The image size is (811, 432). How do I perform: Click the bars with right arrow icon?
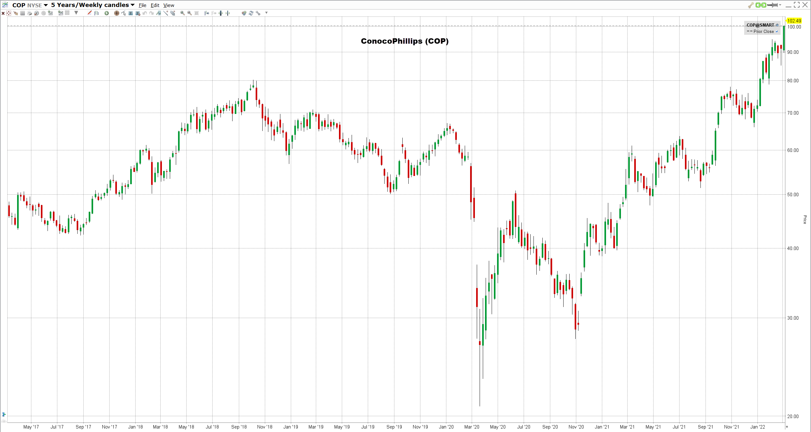207,13
